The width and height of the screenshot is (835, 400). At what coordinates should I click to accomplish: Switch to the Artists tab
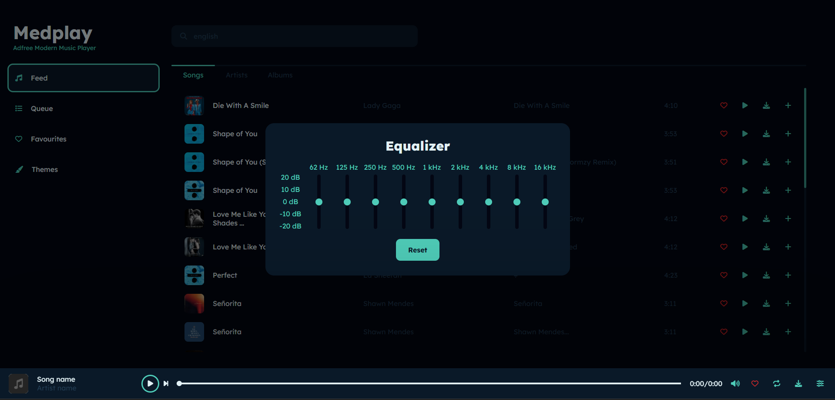(x=236, y=75)
